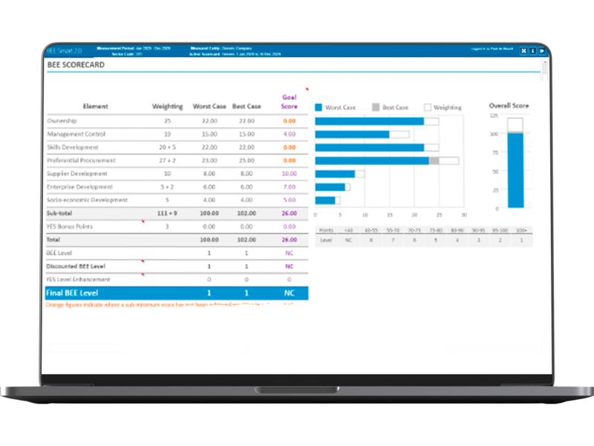594x446 pixels.
Task: Open the Ownership element row
Action: (177, 121)
